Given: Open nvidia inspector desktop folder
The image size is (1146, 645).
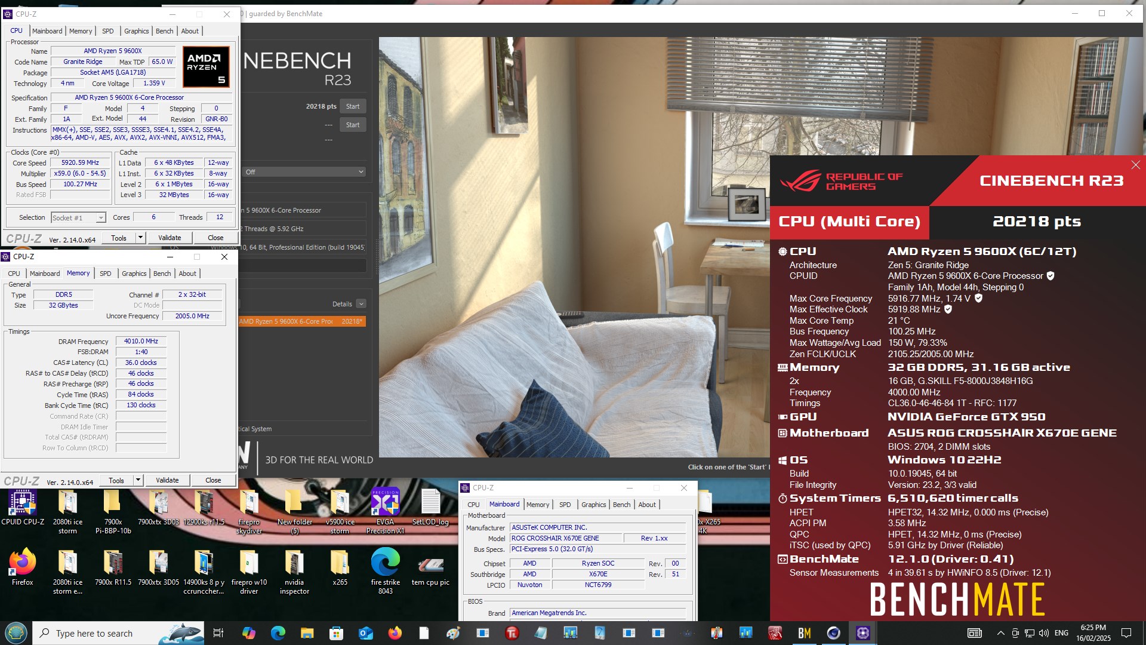Looking at the screenshot, I should [294, 572].
